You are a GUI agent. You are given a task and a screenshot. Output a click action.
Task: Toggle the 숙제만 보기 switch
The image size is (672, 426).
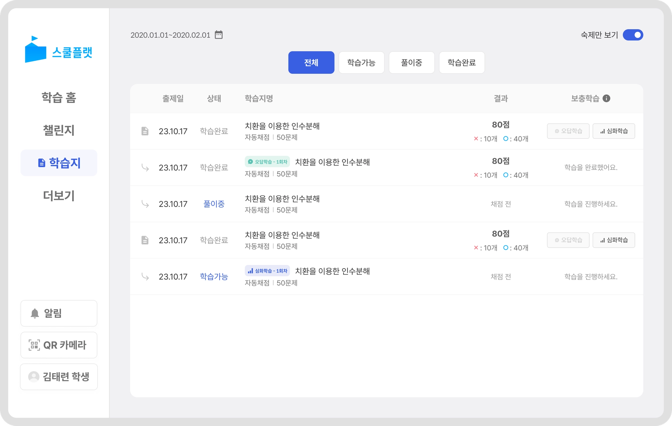[x=633, y=35]
